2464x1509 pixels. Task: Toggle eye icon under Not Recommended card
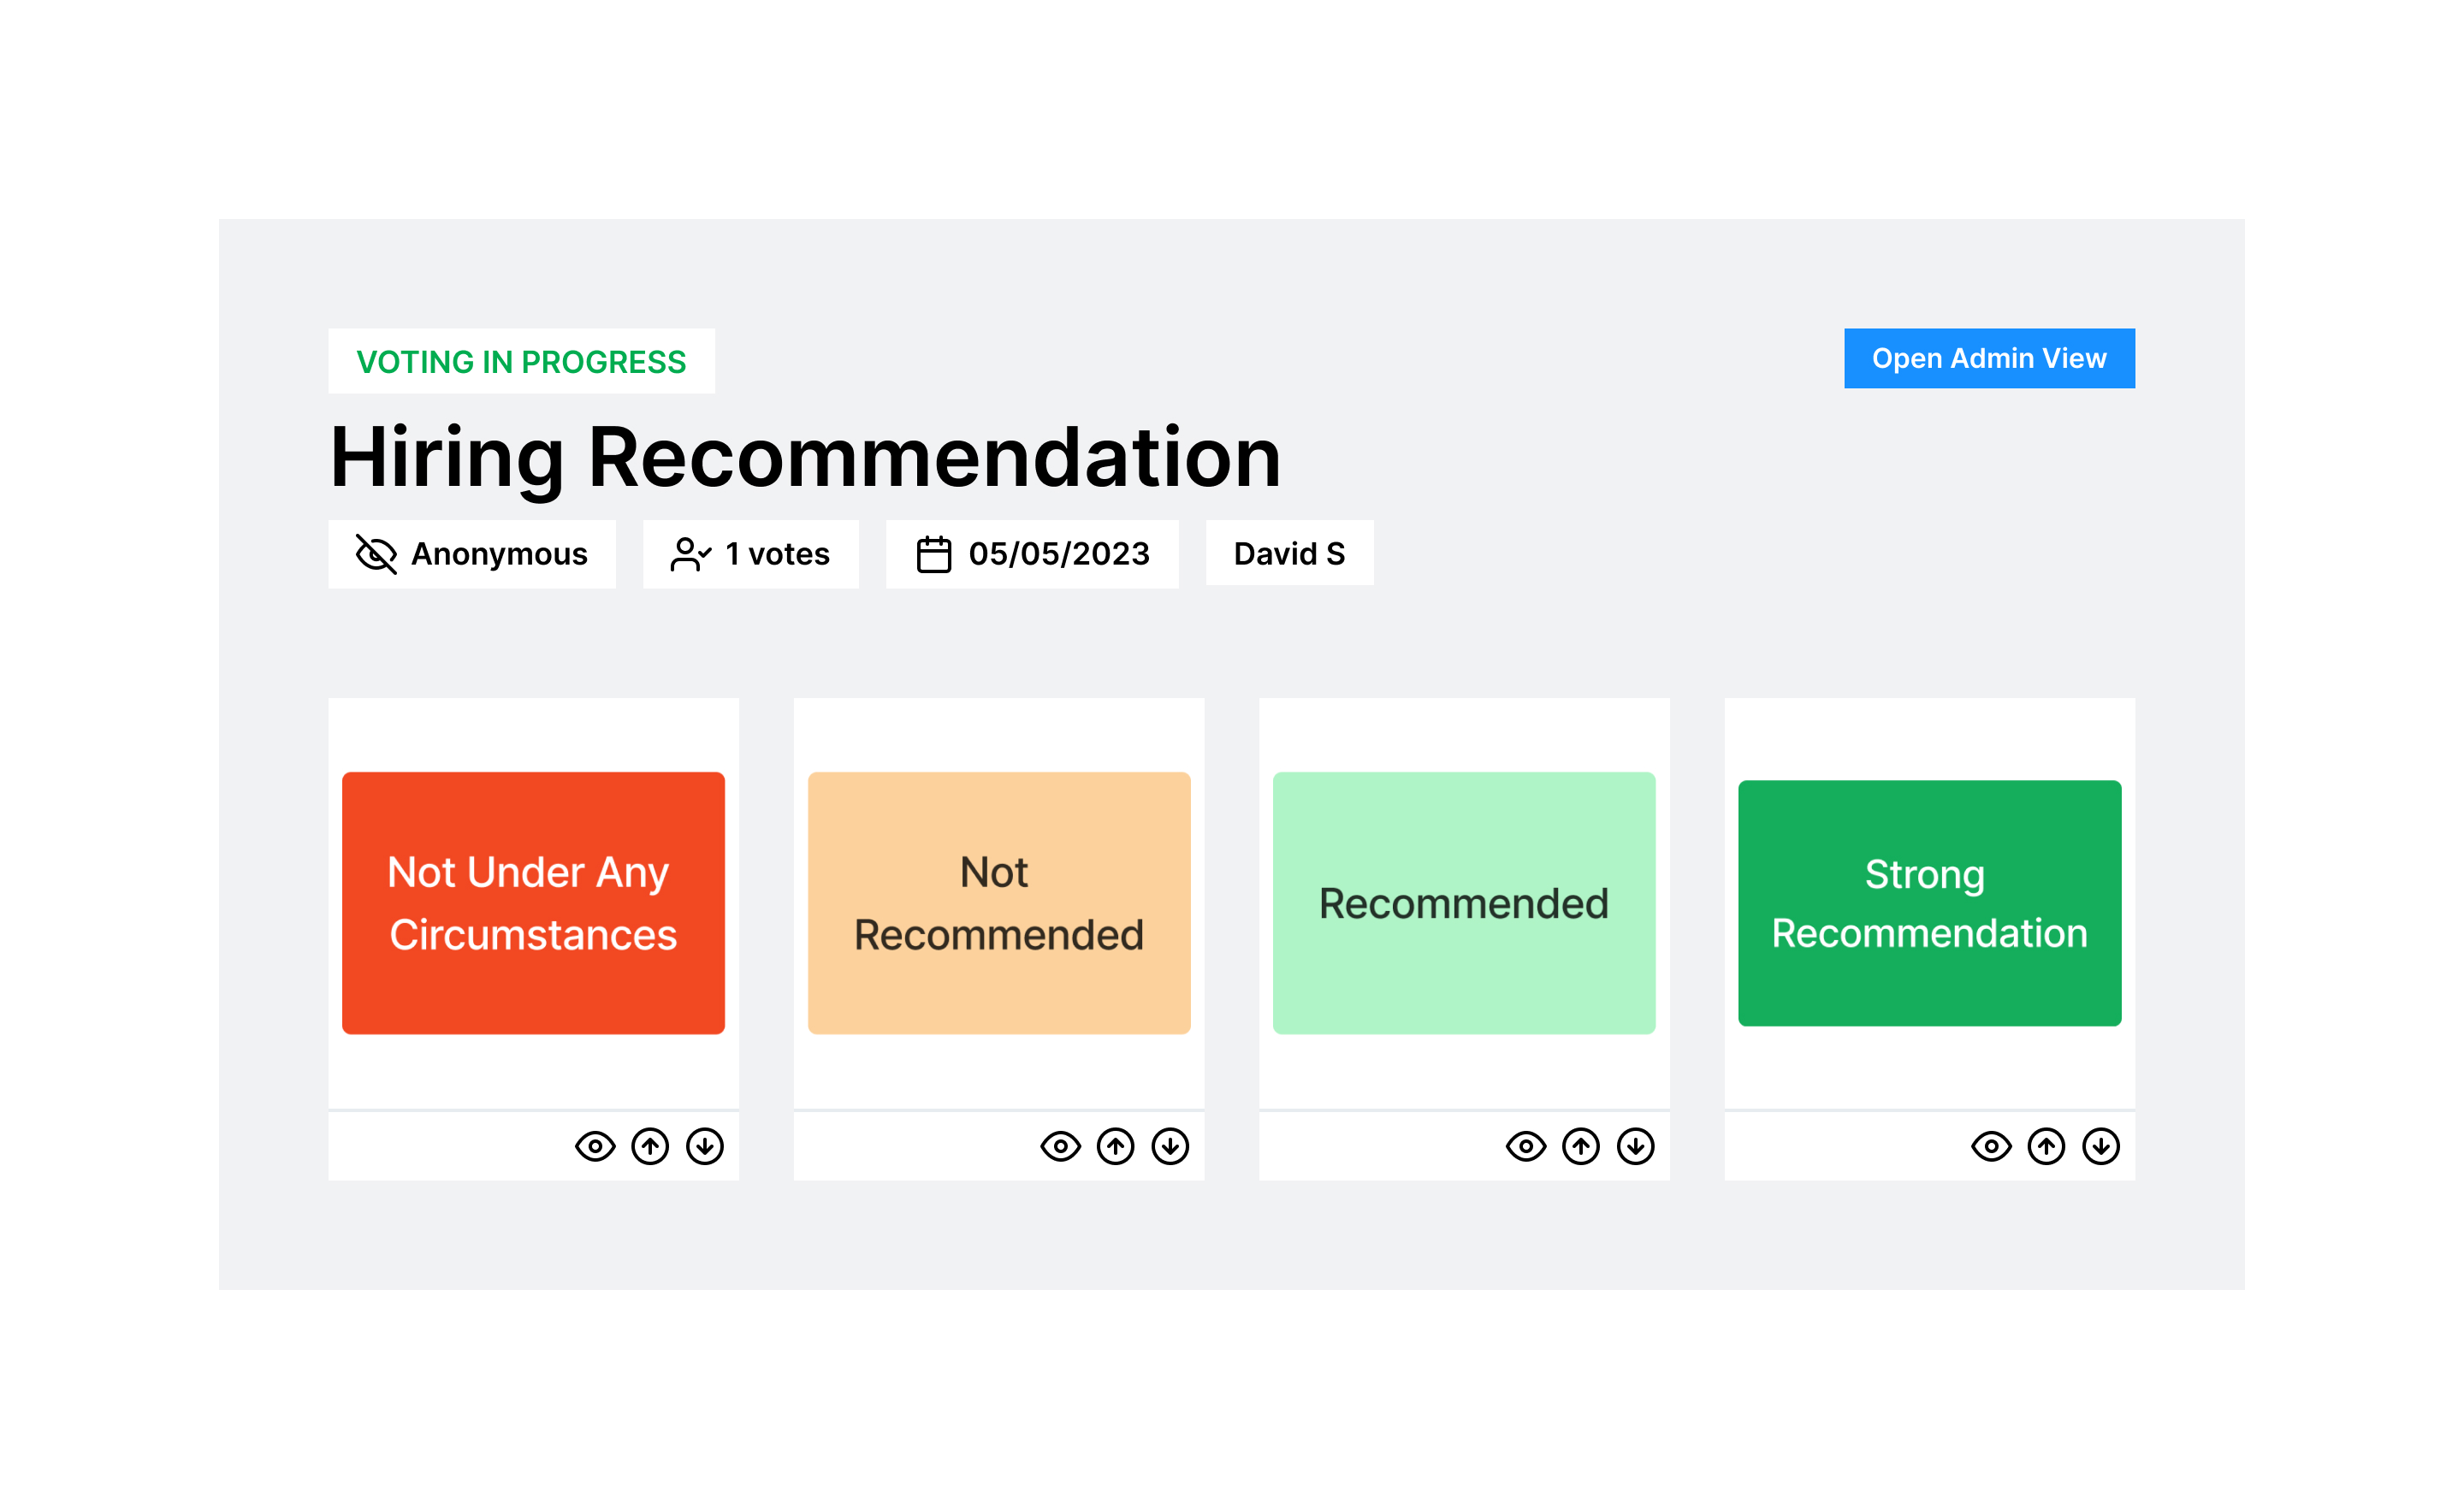pyautogui.click(x=1060, y=1146)
